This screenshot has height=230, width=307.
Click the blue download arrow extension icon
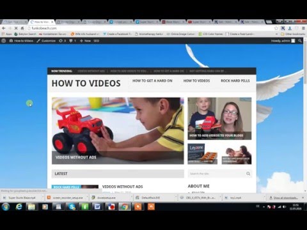[290, 28]
